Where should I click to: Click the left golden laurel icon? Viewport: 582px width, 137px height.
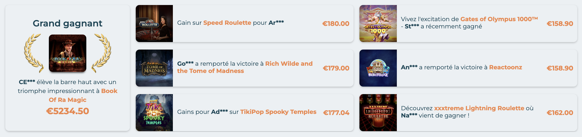coord(33,52)
